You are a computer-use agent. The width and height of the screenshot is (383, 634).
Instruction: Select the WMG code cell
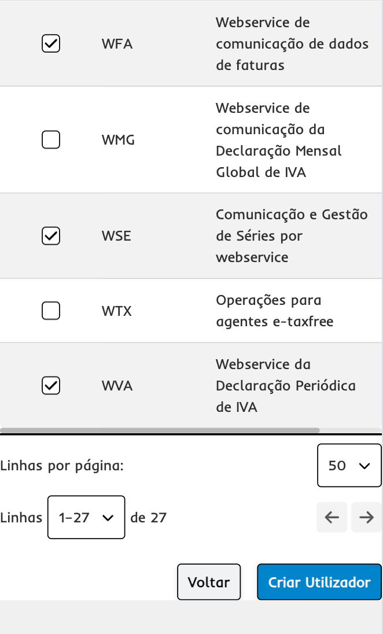118,140
